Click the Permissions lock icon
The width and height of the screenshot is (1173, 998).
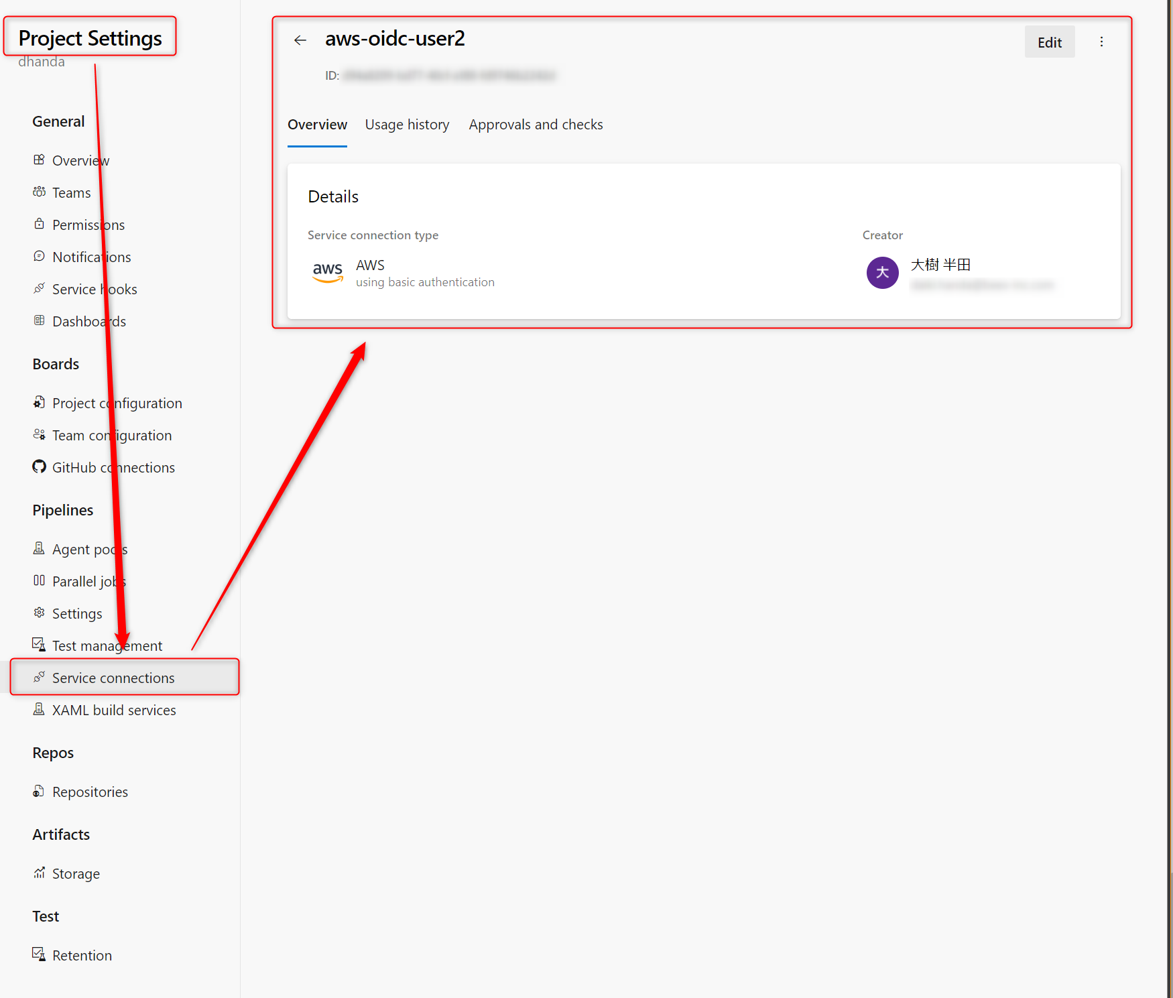coord(40,225)
